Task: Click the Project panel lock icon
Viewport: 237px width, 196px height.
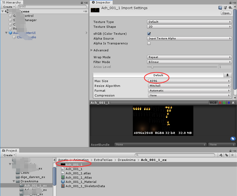Action: 230,151
